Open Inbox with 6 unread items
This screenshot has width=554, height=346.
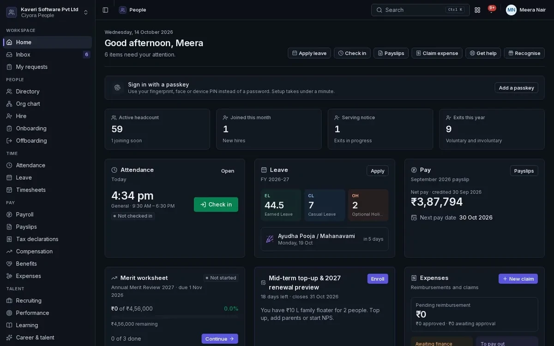tap(48, 54)
